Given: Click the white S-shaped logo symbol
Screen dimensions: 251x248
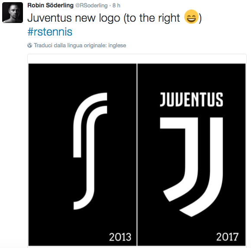Looking at the screenshot, I should pos(90,151).
